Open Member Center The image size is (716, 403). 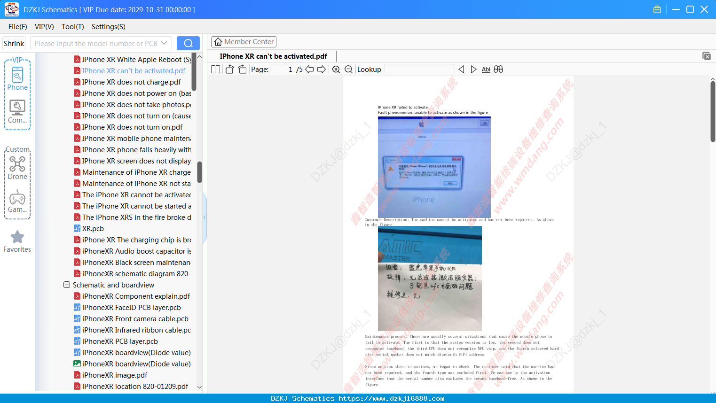(x=244, y=42)
